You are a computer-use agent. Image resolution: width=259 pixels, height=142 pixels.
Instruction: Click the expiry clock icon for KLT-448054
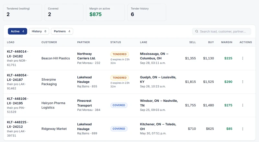(111, 83)
